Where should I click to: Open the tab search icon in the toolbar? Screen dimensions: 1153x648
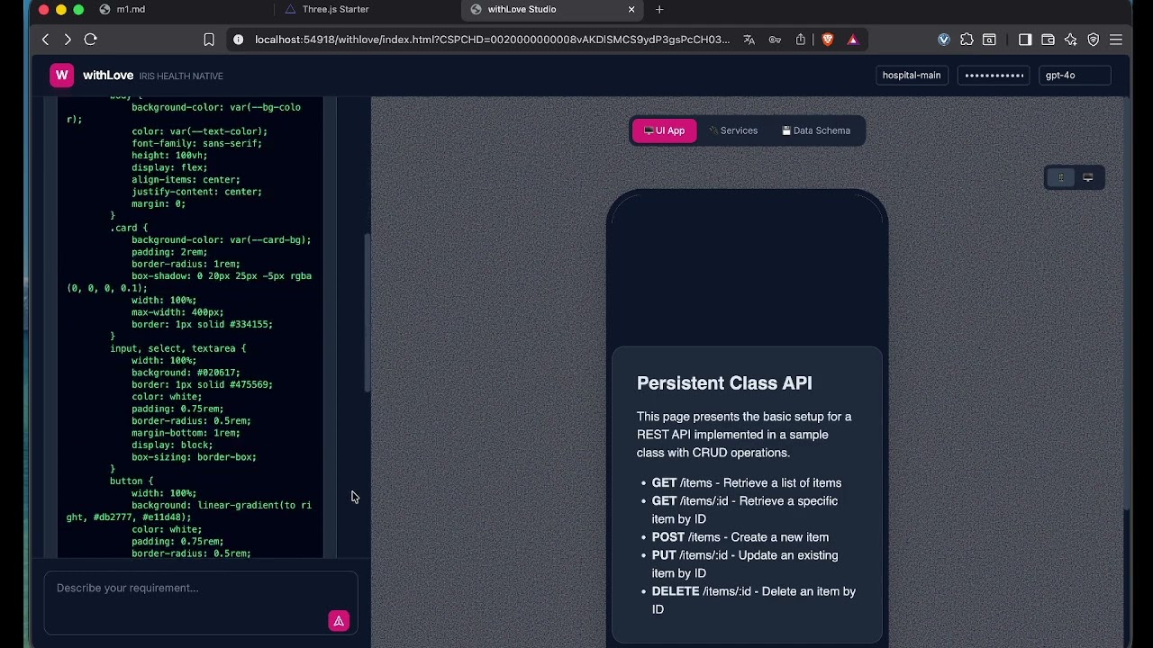[x=989, y=40]
